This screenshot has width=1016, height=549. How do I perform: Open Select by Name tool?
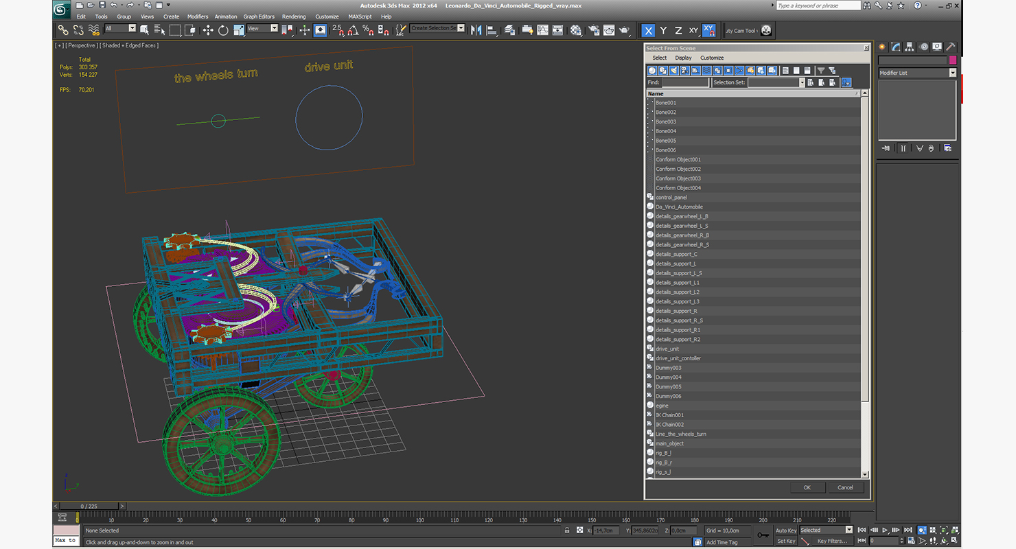pyautogui.click(x=160, y=30)
